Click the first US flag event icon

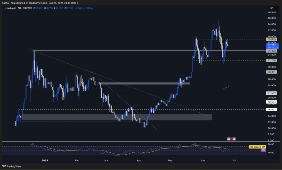tap(229, 139)
